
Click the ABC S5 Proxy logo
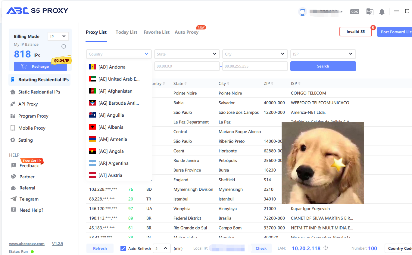37,11
